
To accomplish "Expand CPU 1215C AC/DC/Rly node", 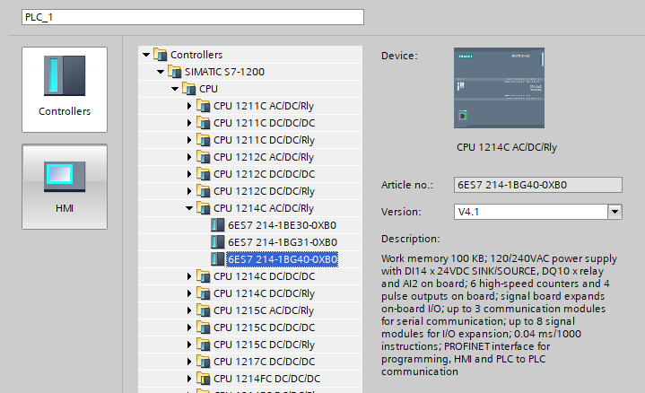I will point(189,310).
